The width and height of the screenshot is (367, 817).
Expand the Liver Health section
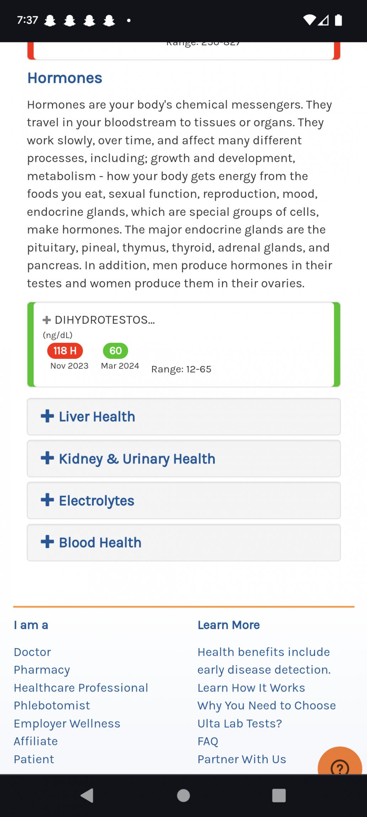coord(183,417)
